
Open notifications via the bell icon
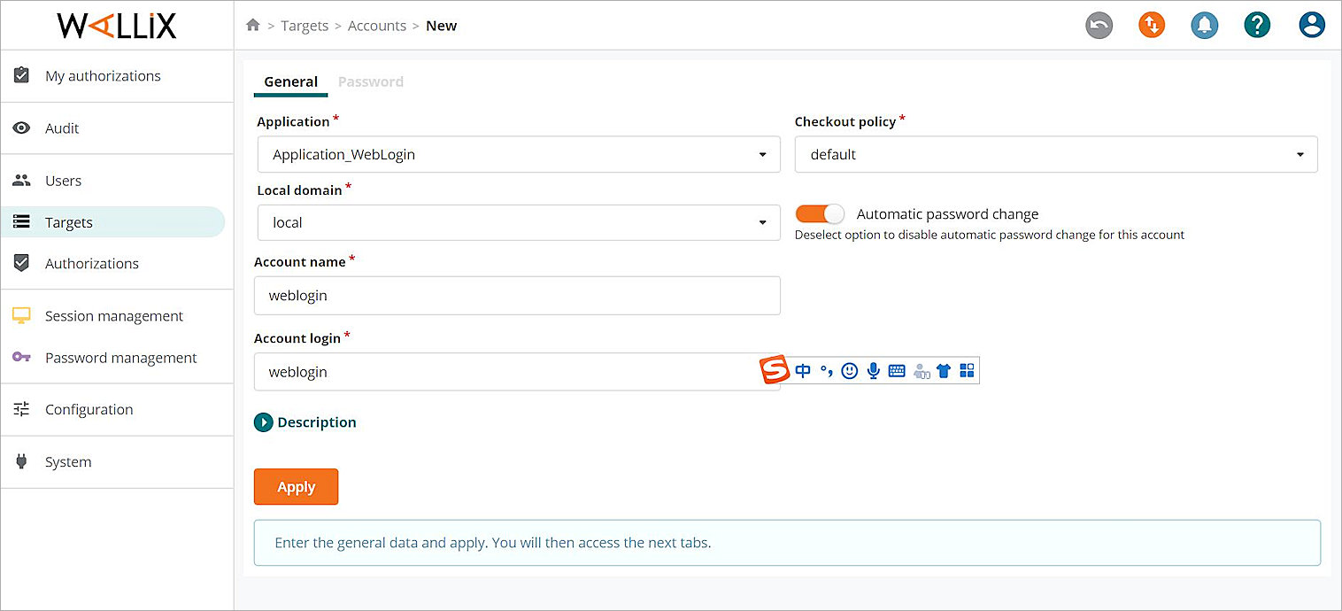click(1204, 26)
